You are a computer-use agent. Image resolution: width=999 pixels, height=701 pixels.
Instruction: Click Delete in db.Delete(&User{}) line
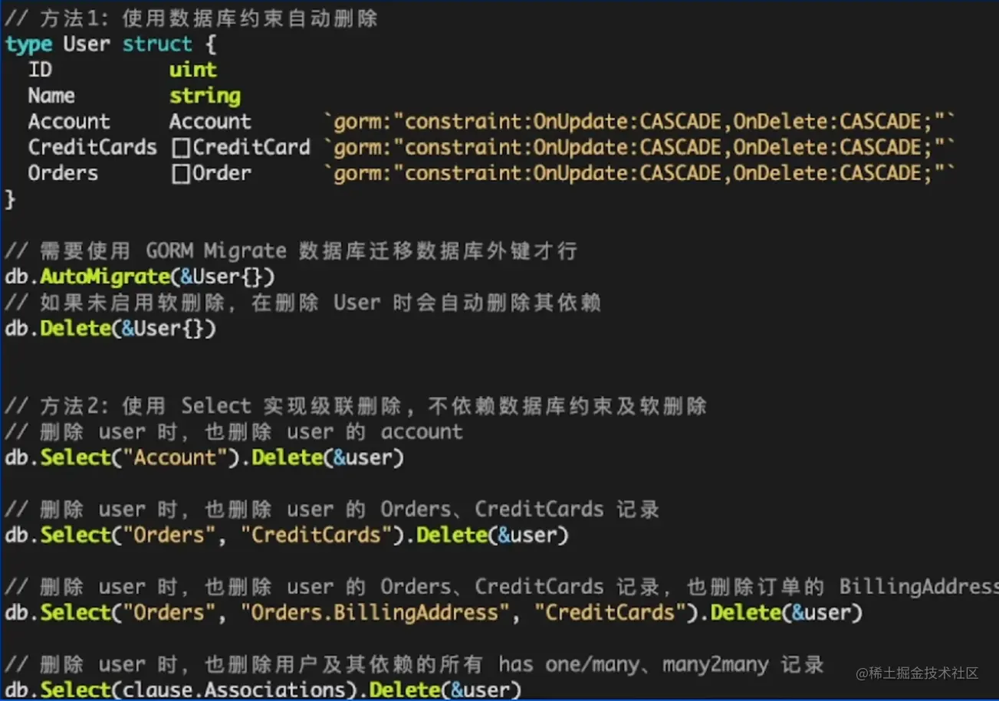pos(76,329)
